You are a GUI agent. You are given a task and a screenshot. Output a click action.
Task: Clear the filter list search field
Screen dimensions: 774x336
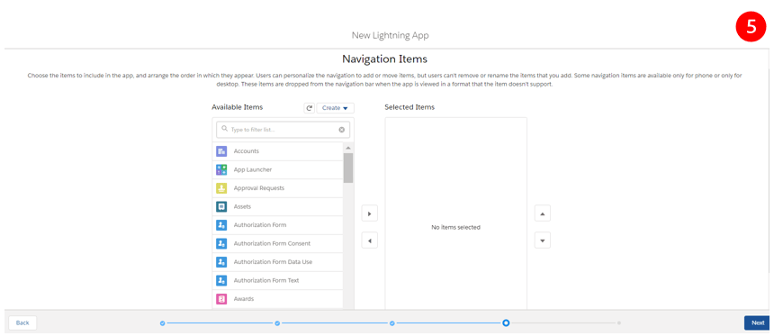(x=342, y=130)
